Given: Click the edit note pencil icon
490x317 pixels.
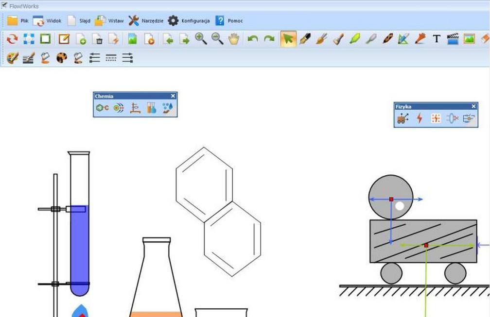Looking at the screenshot, I should point(64,39).
